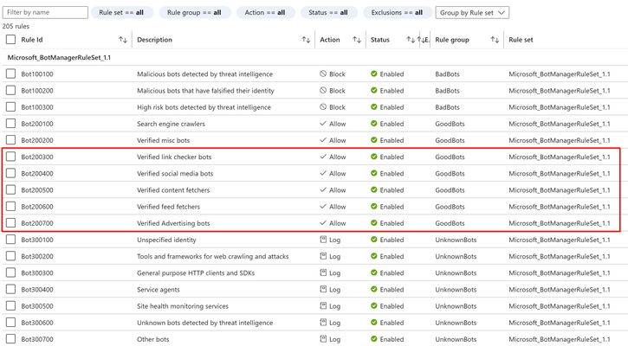Click the Rule set column header
The height and width of the screenshot is (346, 628).
click(x=521, y=40)
